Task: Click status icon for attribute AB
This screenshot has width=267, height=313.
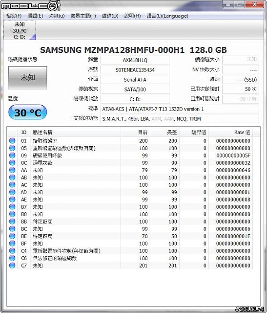Action: pos(12,178)
